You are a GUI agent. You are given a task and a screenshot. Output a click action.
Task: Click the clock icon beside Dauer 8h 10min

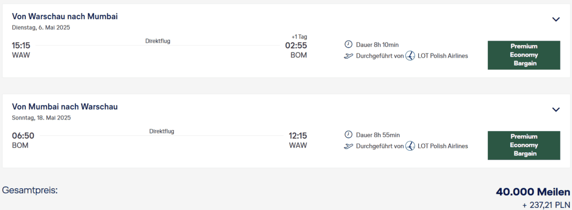click(348, 45)
